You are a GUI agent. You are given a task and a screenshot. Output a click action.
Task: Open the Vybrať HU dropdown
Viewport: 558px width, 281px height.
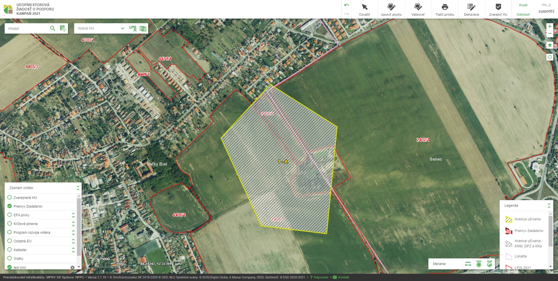(101, 28)
